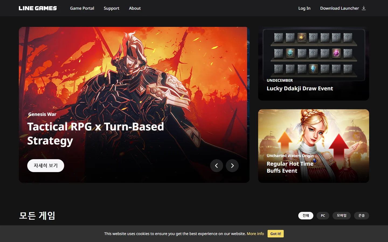Go to previous carousel slide arrow

tap(217, 166)
